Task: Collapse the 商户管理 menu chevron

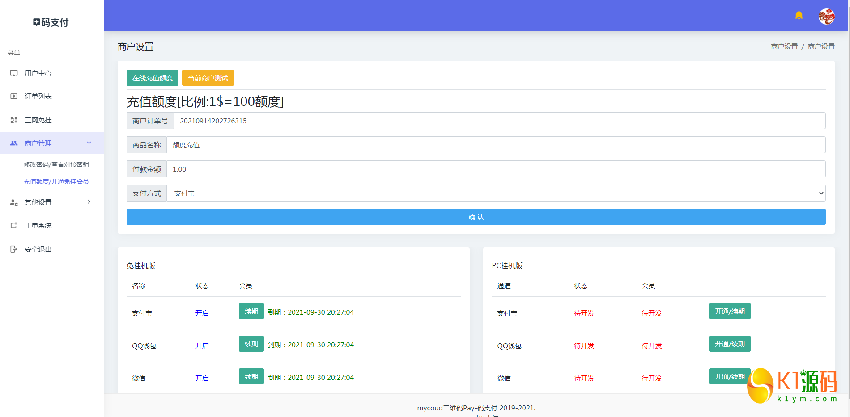Action: (x=89, y=143)
